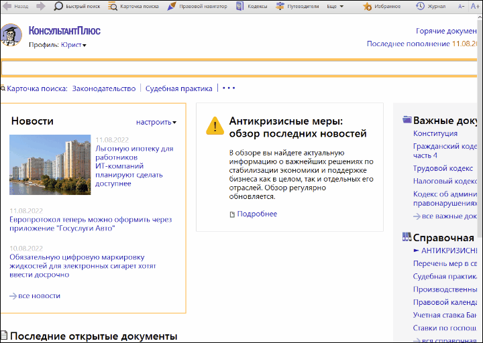Click the Антикризисные меры heading
Screen dimensions: 483x343
(x=298, y=127)
